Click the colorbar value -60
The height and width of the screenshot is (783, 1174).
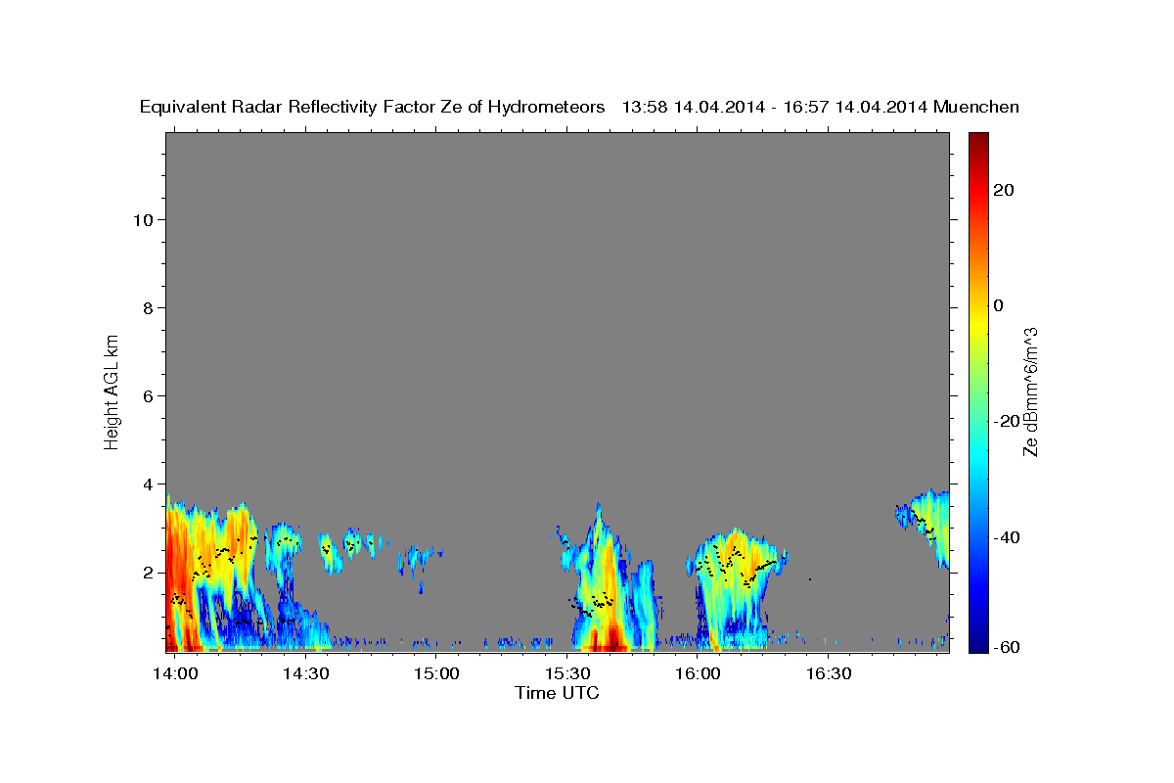coord(1007,648)
